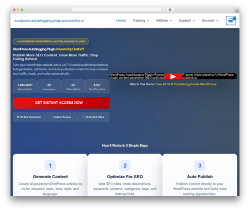This screenshot has width=250, height=211.
Task: Click the step 2 number icon
Action: coord(125,166)
